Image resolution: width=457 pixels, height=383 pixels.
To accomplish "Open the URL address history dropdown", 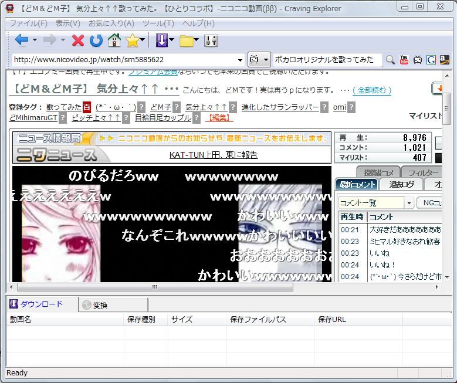I will pos(240,60).
